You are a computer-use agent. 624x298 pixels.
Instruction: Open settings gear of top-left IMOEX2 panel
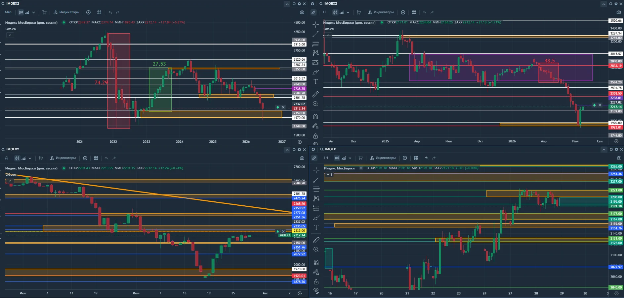(299, 4)
